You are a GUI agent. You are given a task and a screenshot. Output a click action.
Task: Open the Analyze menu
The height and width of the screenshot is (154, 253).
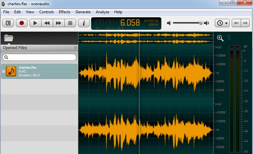click(102, 12)
